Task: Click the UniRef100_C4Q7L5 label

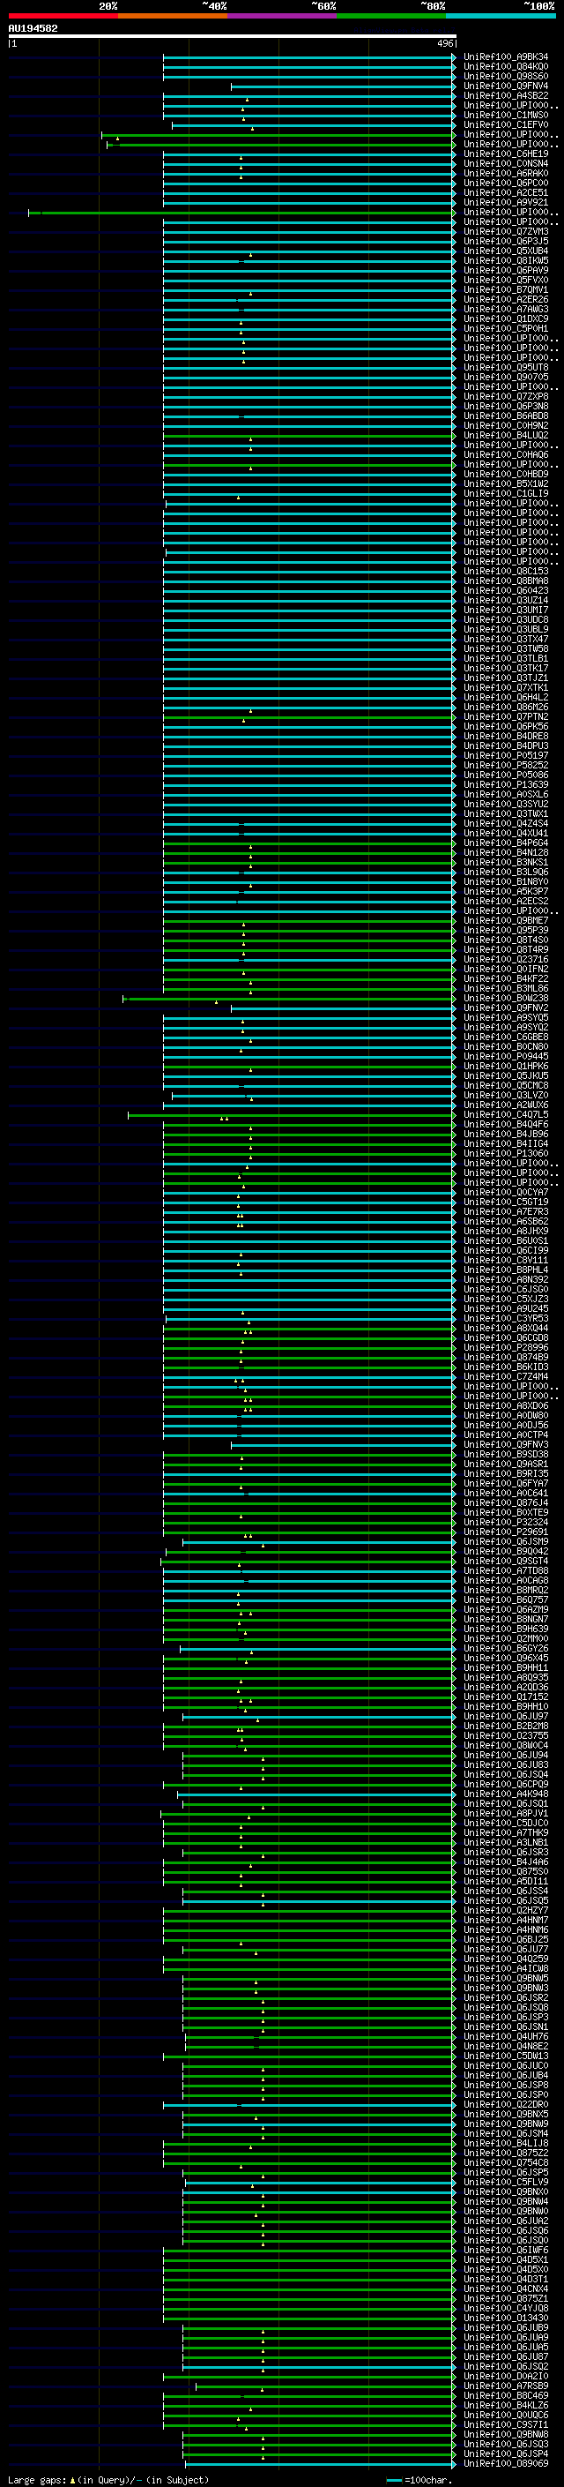Action: click(x=506, y=1115)
